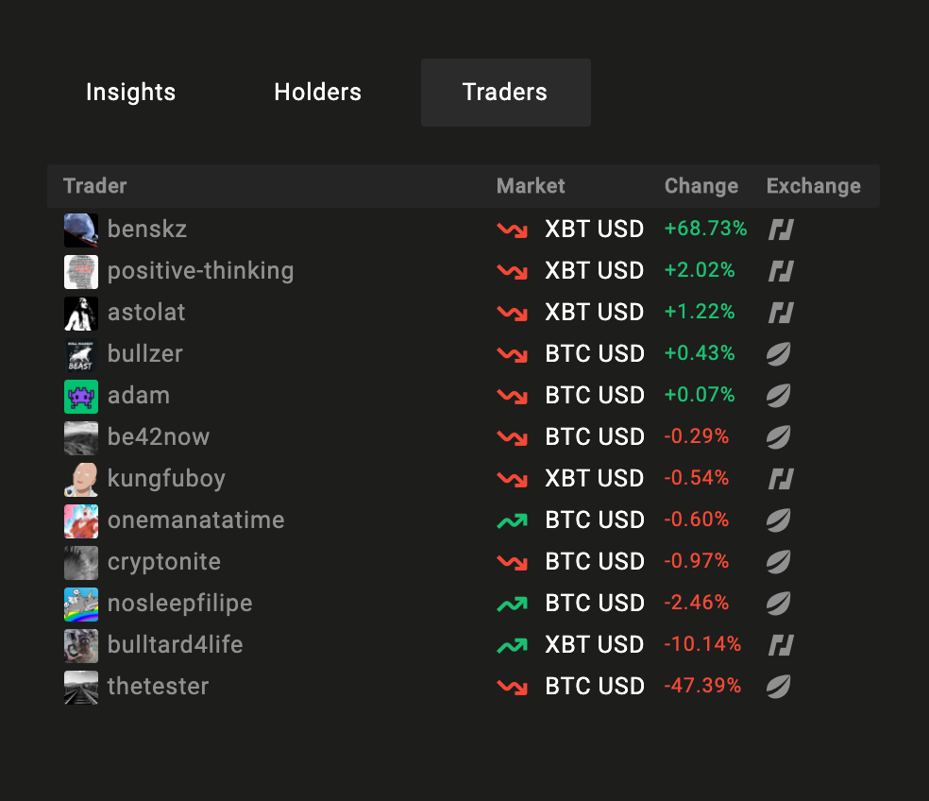
Task: Click the XBT USD market for astolat
Action: [x=594, y=313]
